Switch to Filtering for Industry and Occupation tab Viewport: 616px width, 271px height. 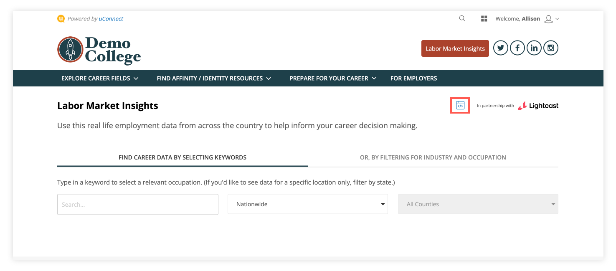click(x=433, y=157)
